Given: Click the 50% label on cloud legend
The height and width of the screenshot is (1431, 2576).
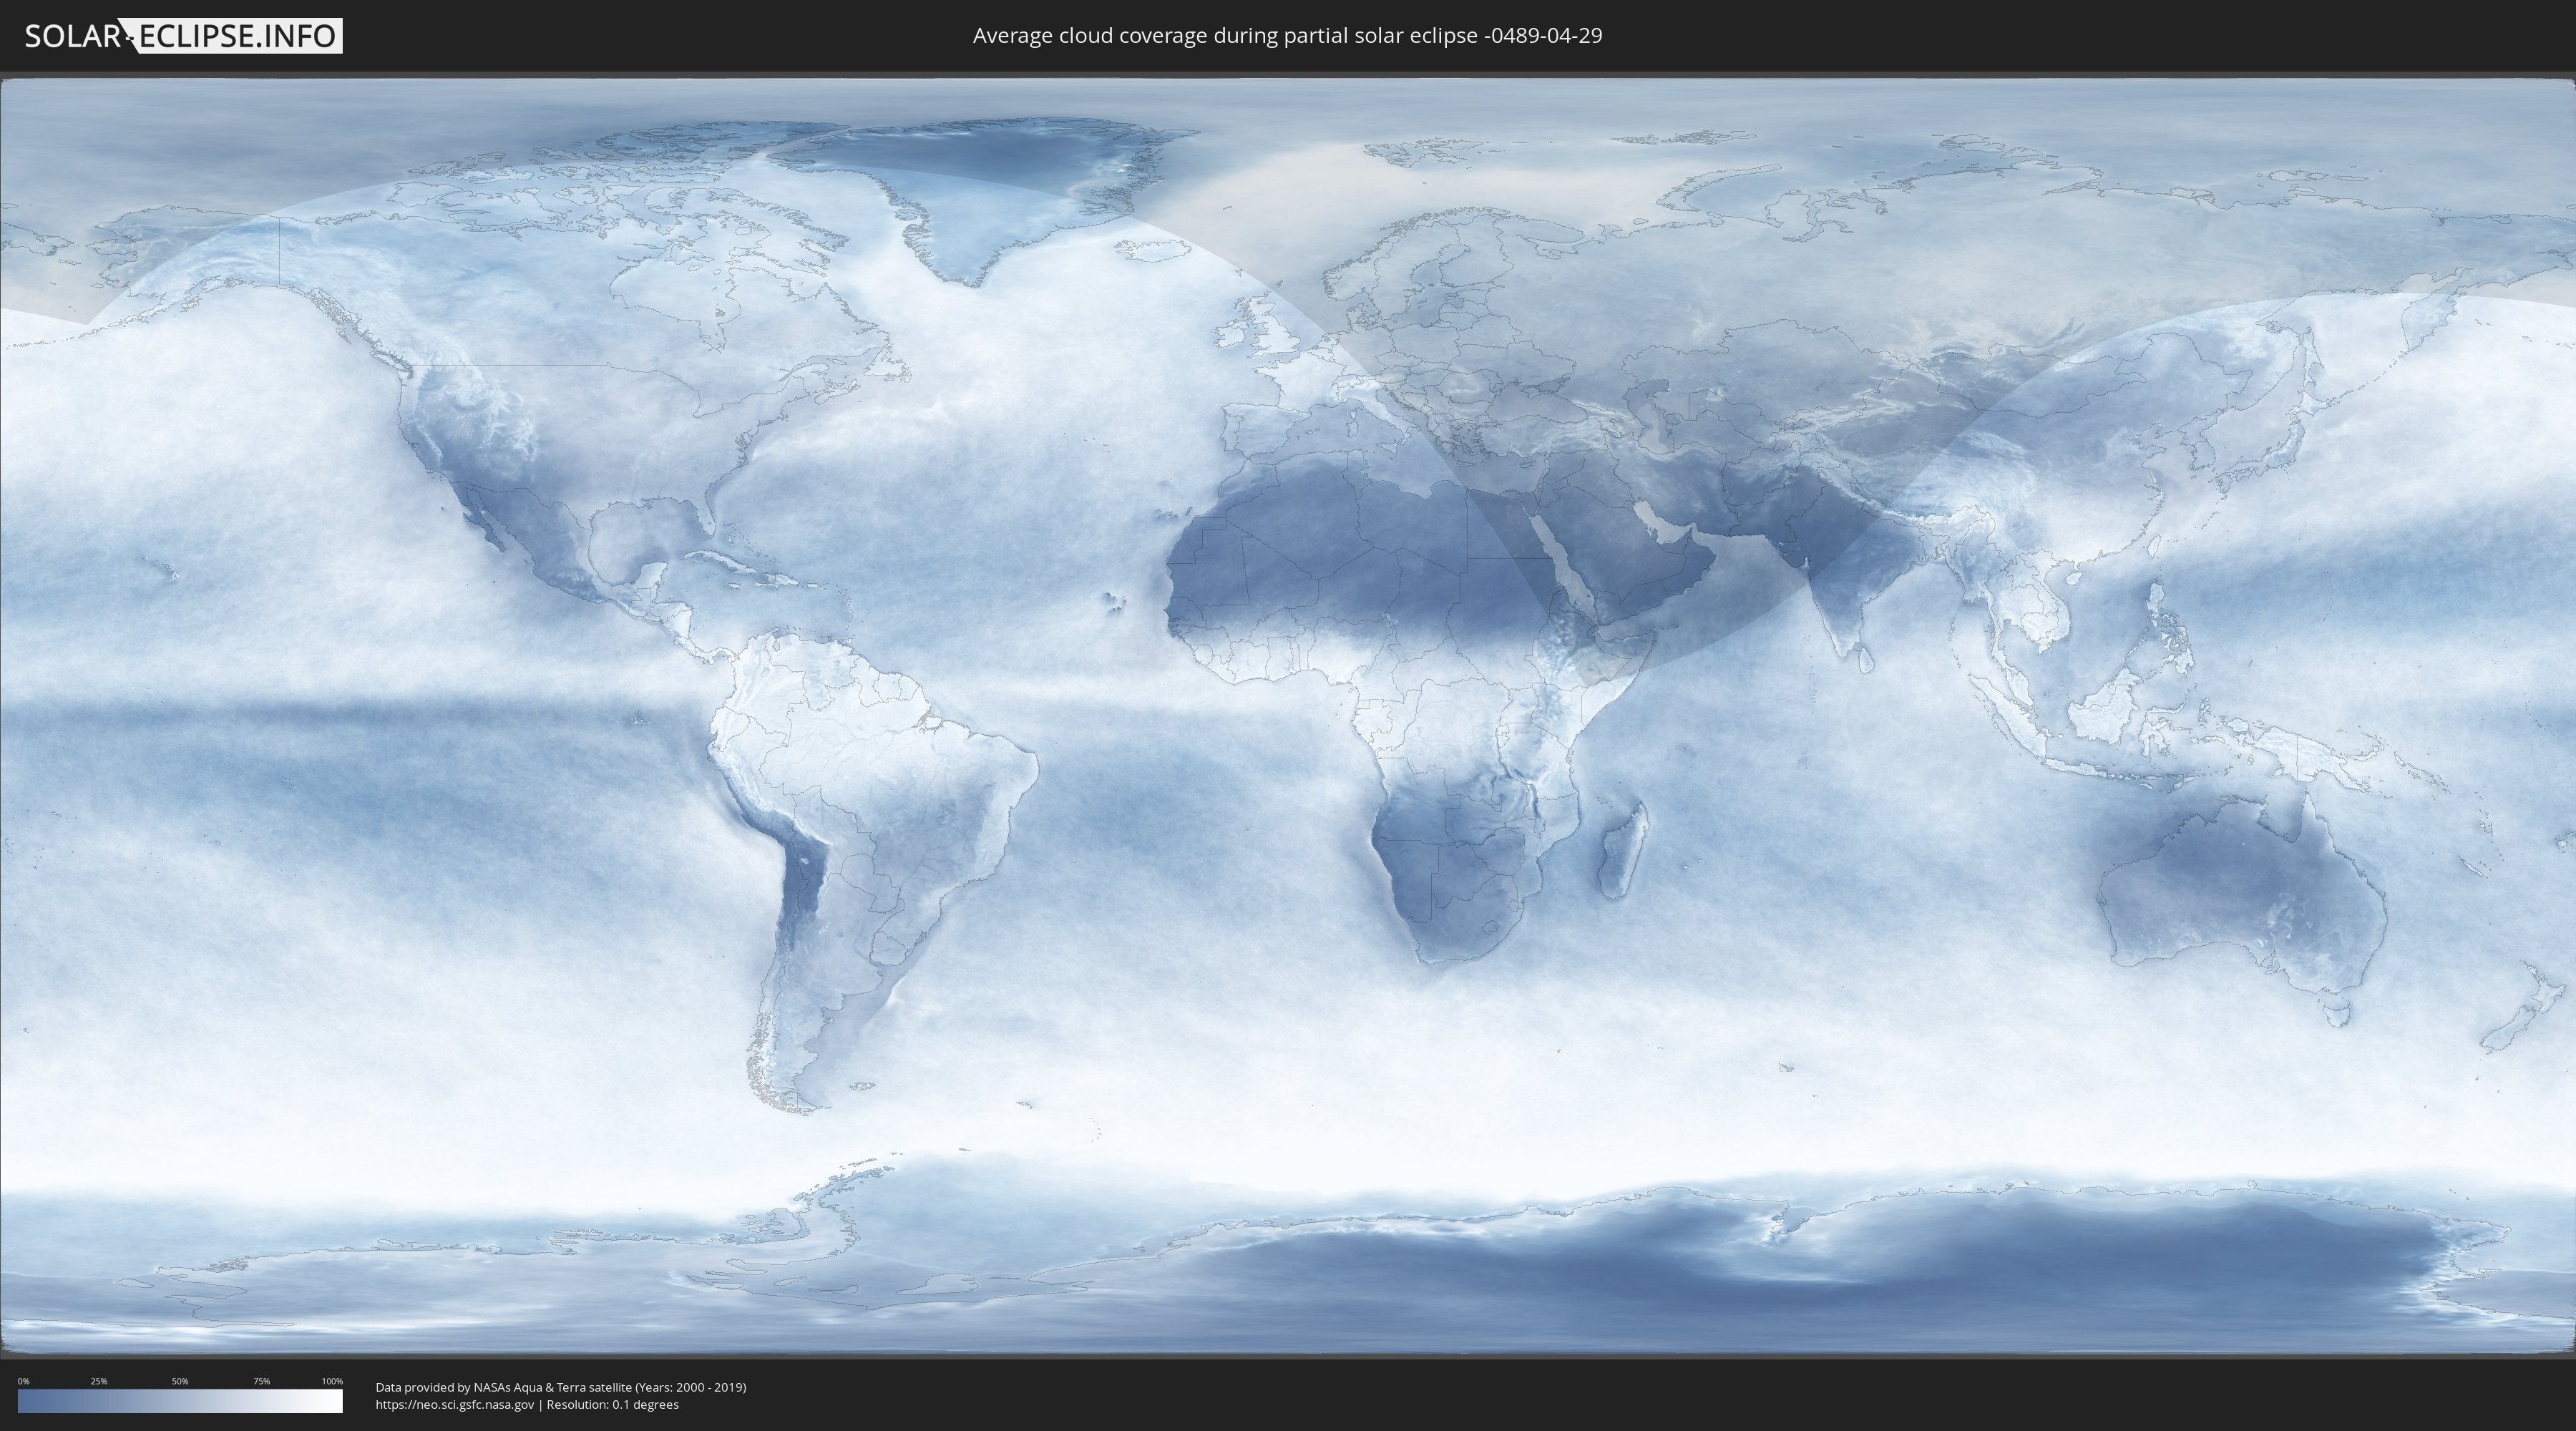Looking at the screenshot, I should (180, 1381).
